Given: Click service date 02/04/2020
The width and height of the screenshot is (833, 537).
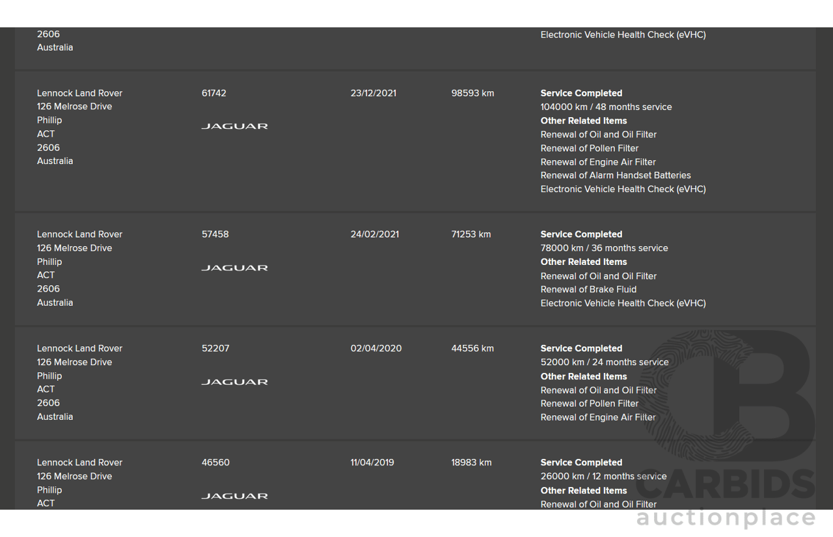Looking at the screenshot, I should pyautogui.click(x=376, y=348).
